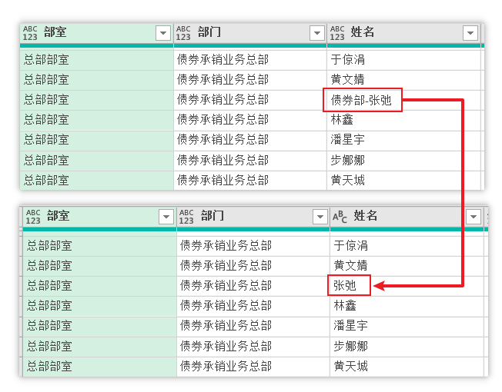Click 债券承销业务总部 in 林鑫 row, upper table
502x392 pixels.
click(x=223, y=120)
